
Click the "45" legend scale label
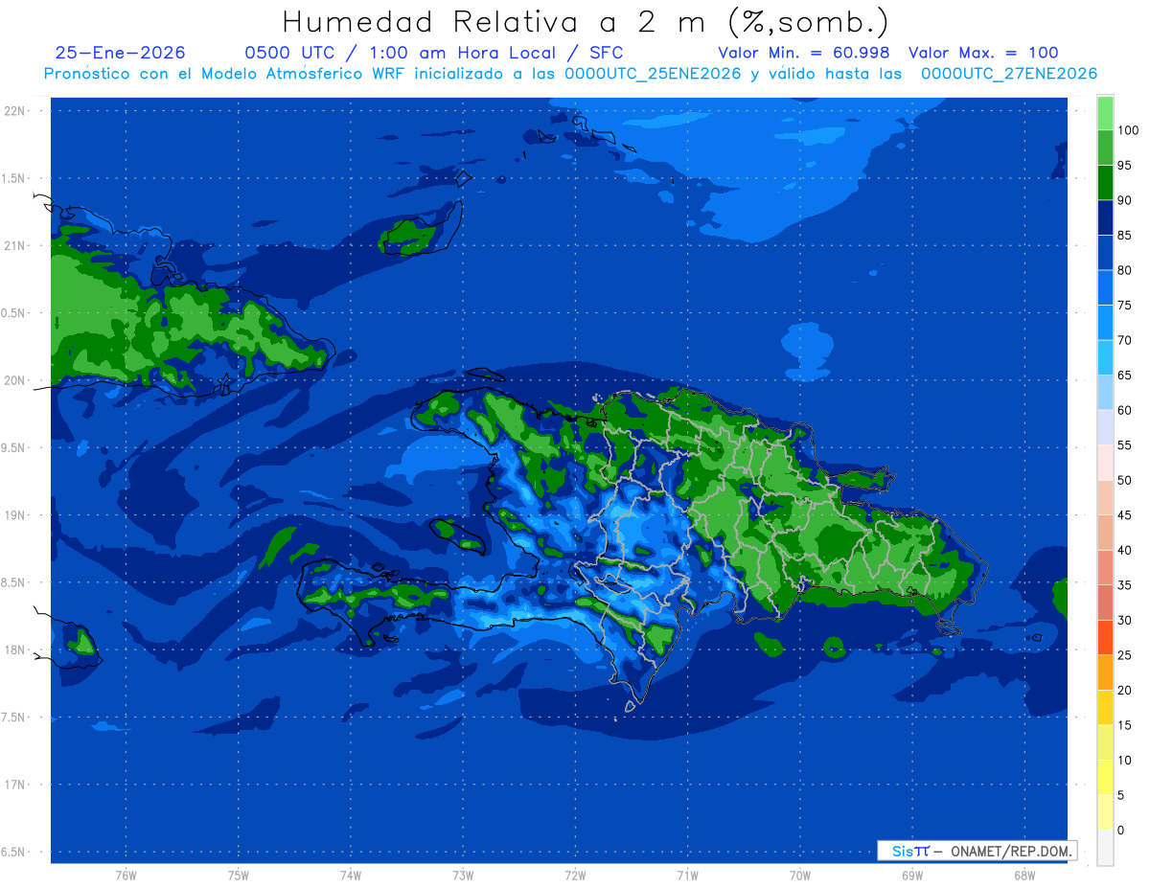[1124, 515]
